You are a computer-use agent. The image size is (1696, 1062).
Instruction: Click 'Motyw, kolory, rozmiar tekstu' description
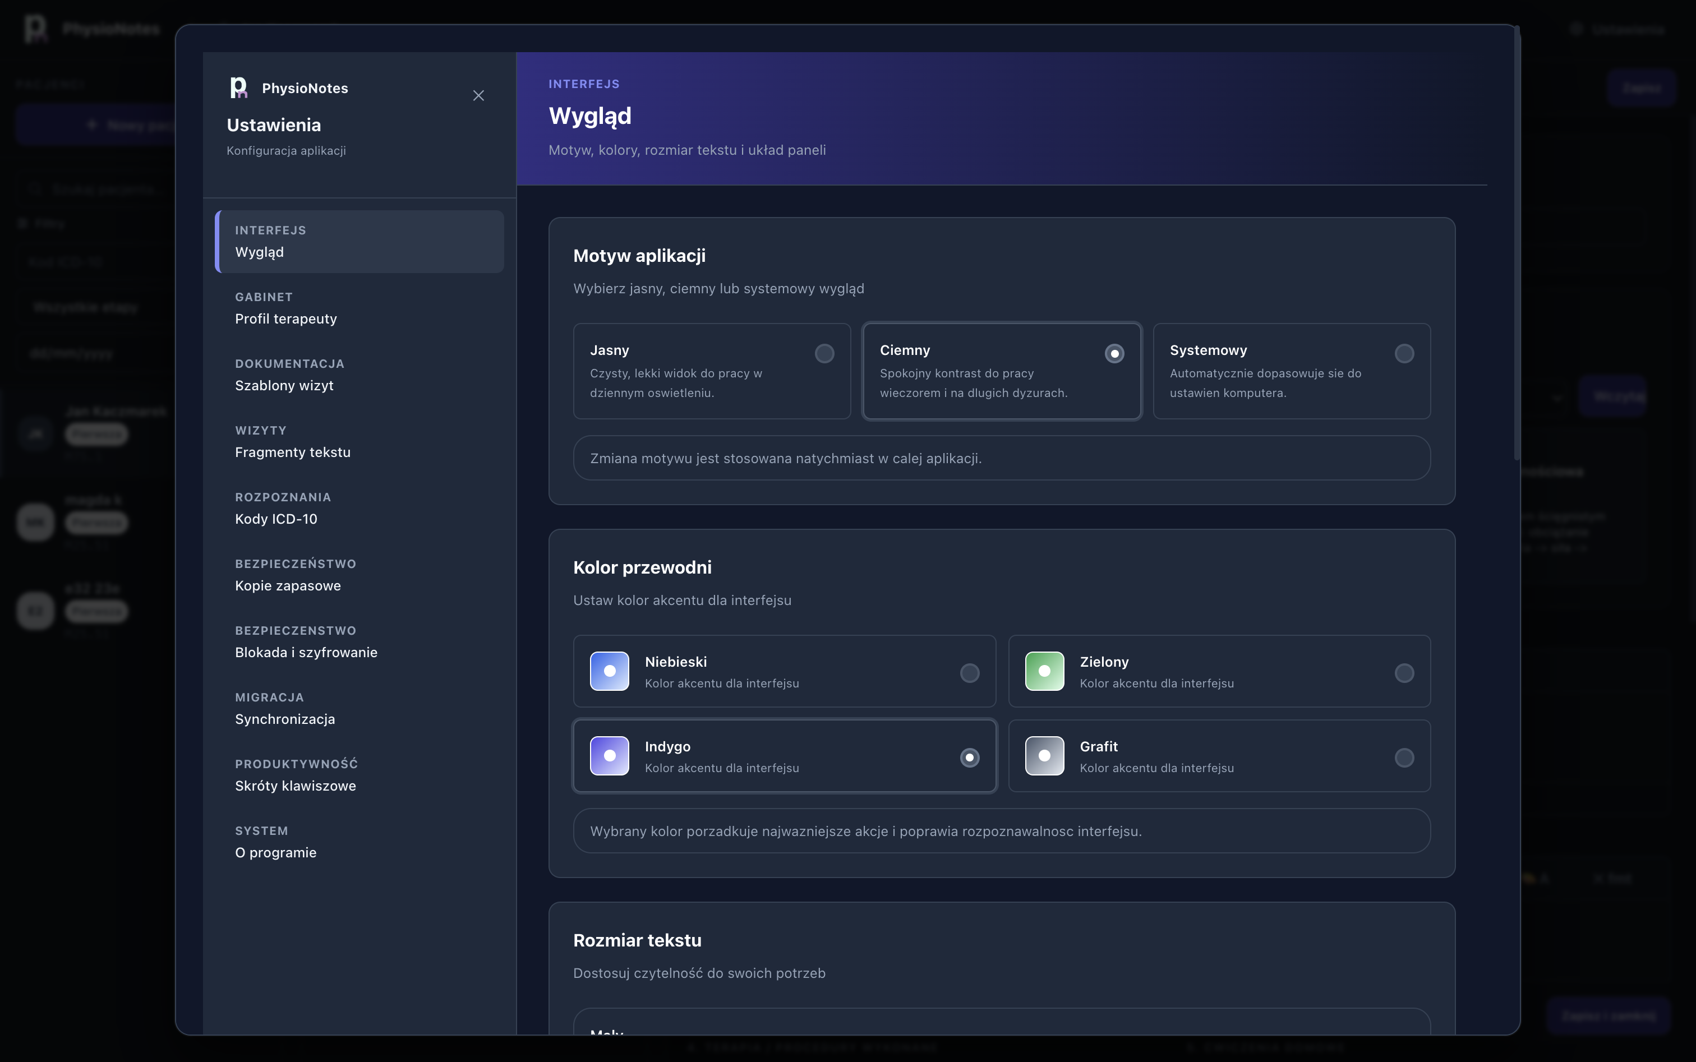tap(687, 150)
